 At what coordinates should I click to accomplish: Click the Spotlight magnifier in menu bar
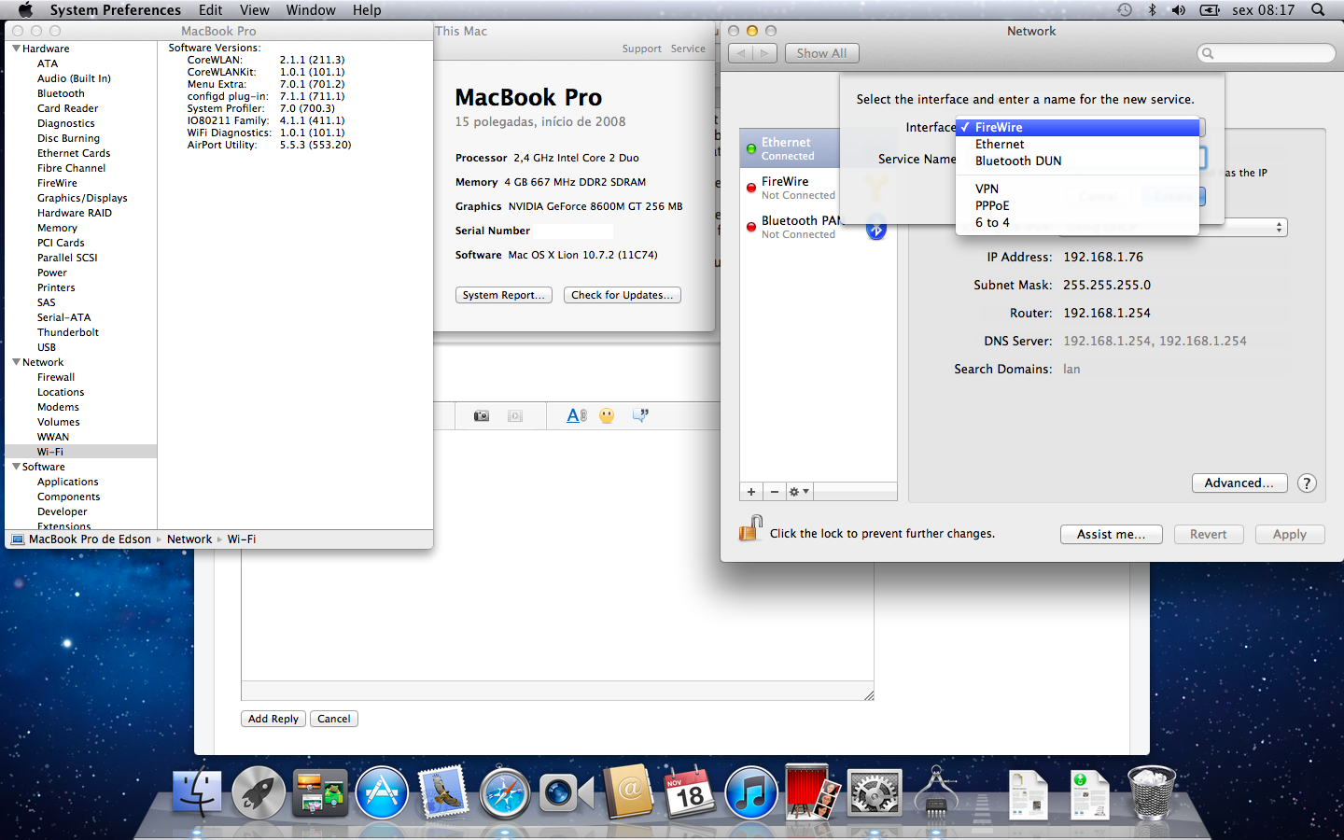pos(1318,10)
